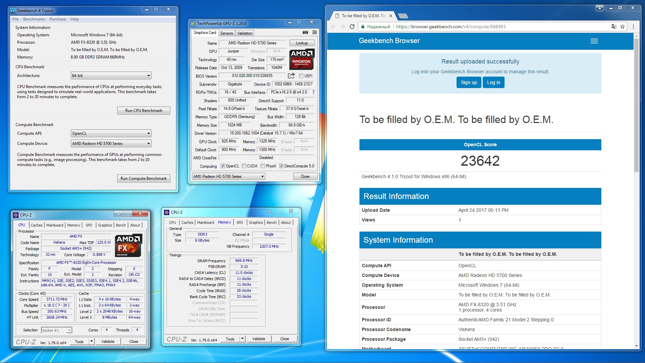Viewport: 645px width, 363px height.
Task: Click Run CPU Benchmark button
Action: (x=144, y=111)
